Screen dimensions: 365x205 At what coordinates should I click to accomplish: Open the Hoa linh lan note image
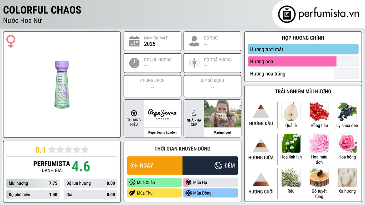click(291, 143)
